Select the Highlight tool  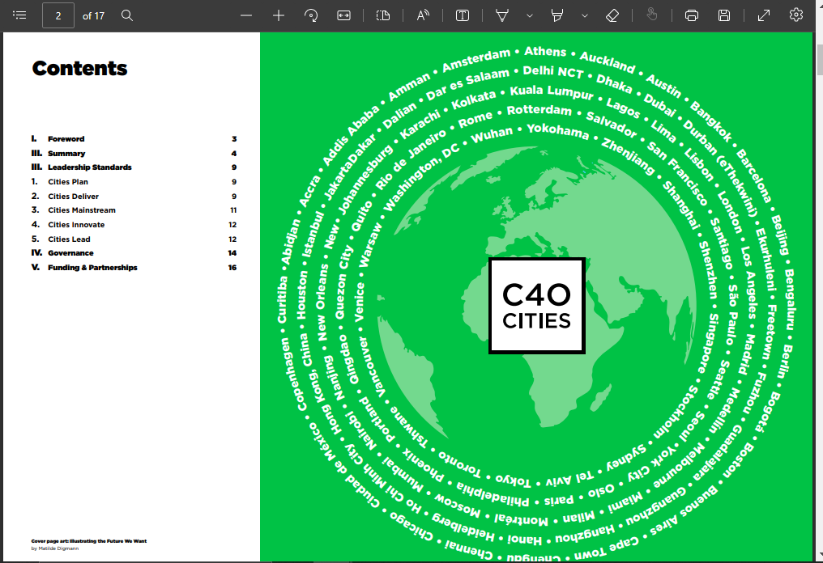(557, 15)
